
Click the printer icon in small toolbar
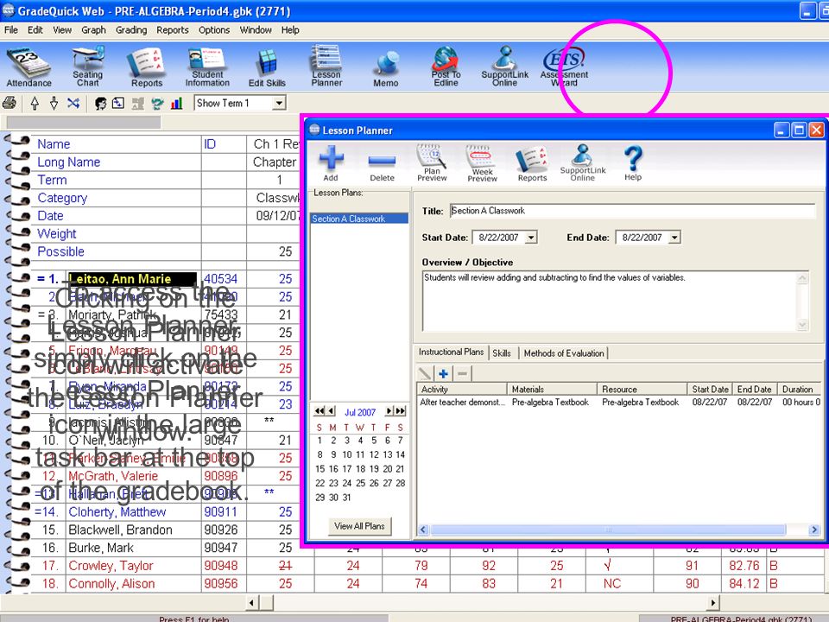point(9,103)
